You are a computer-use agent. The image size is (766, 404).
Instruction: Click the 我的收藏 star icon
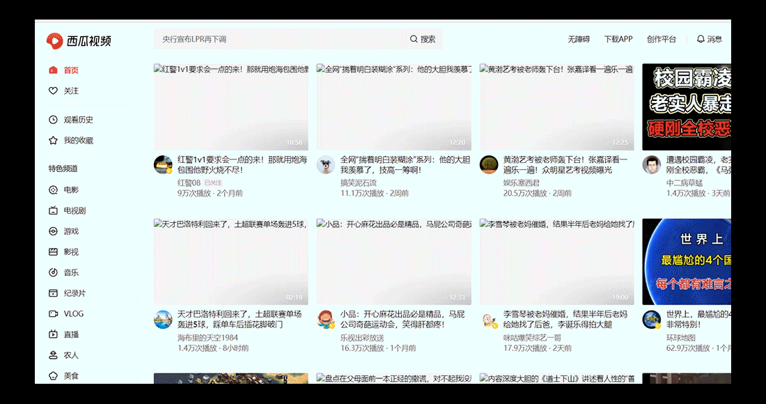(53, 141)
